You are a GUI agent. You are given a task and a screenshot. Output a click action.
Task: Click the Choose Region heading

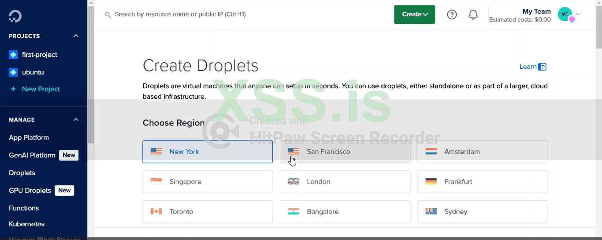click(174, 123)
